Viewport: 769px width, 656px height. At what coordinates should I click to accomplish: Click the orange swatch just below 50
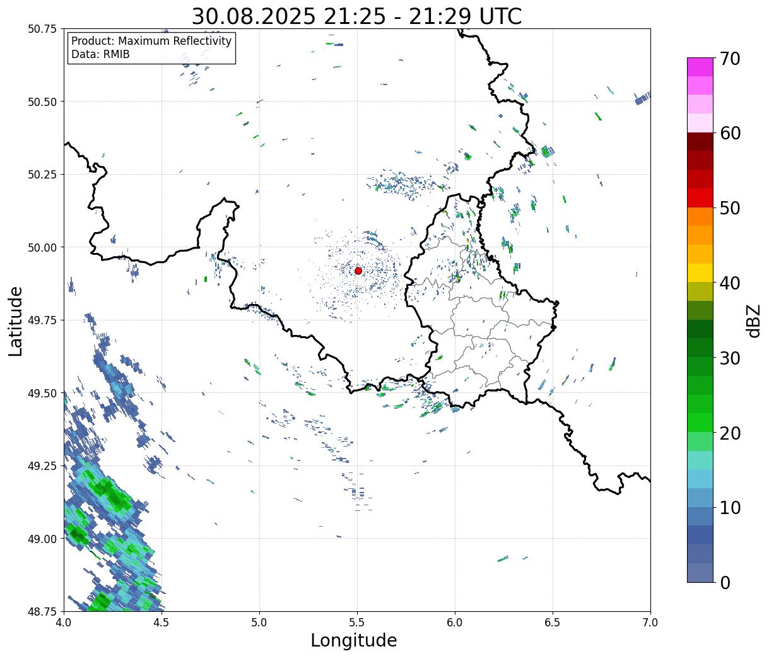coord(700,216)
